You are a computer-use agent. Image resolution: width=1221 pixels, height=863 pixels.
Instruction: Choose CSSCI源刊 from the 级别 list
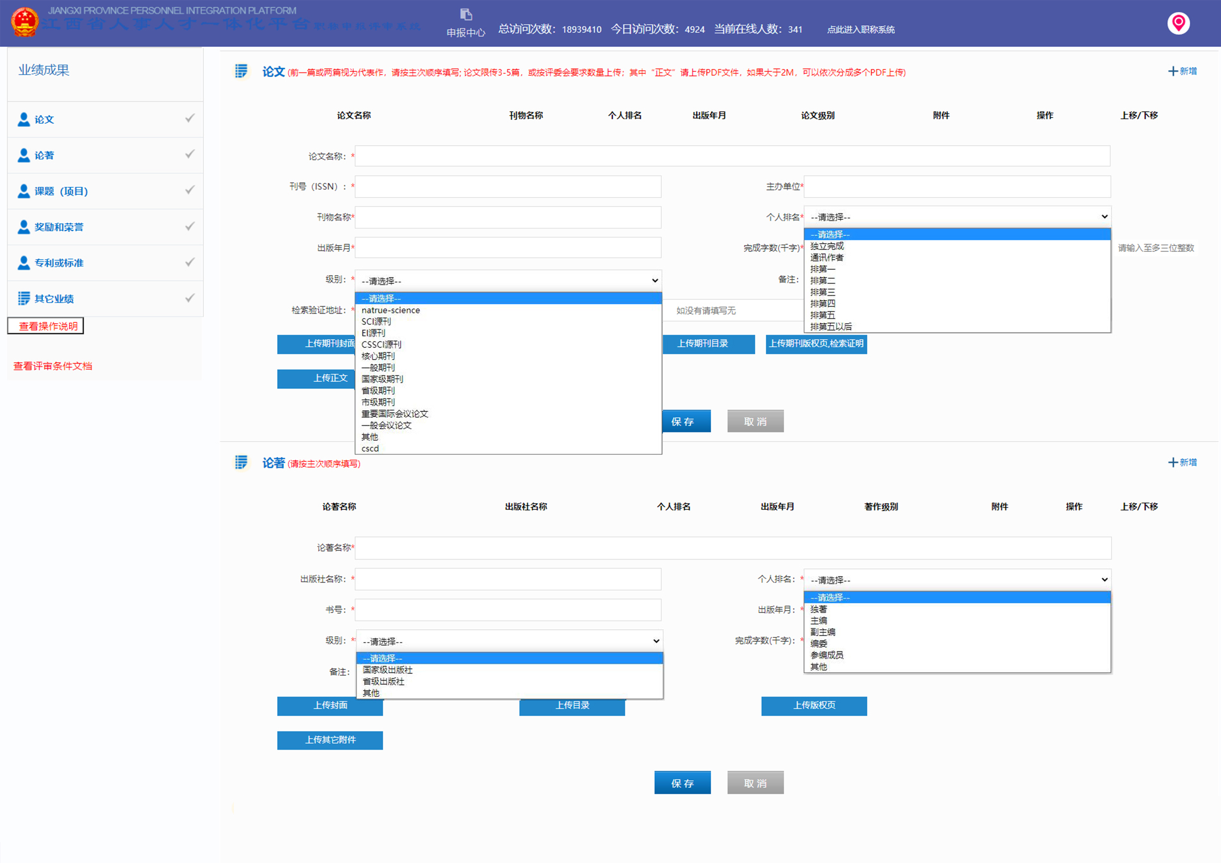[x=381, y=345]
